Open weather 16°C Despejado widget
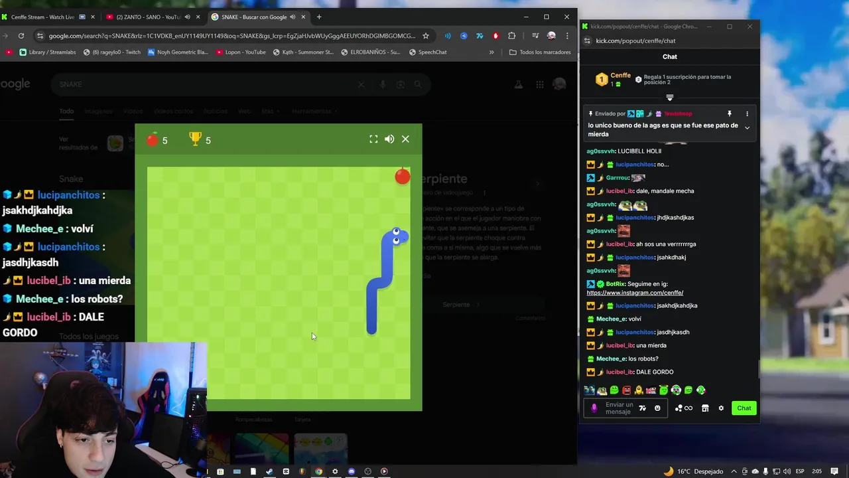The image size is (849, 478). coord(693,471)
